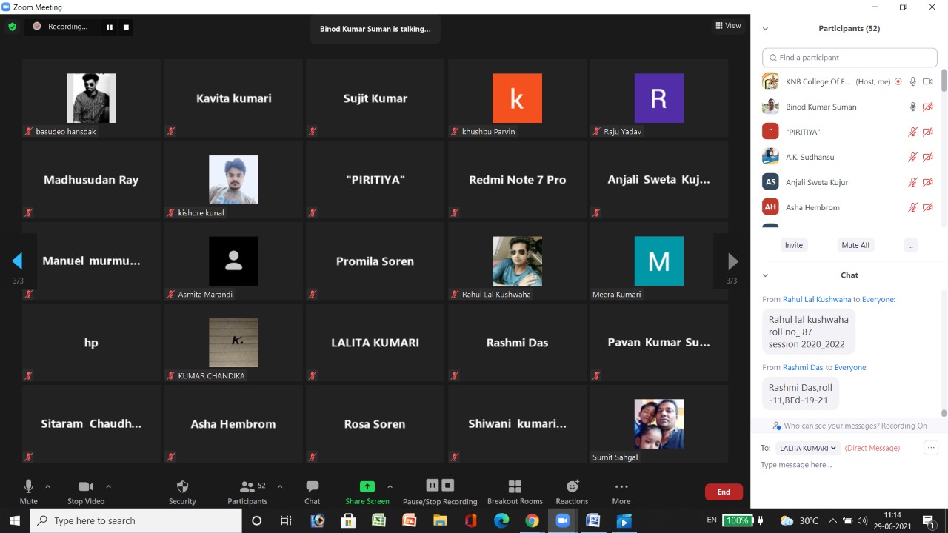Collapse the Participants panel chevron
The width and height of the screenshot is (948, 533).
pyautogui.click(x=765, y=29)
